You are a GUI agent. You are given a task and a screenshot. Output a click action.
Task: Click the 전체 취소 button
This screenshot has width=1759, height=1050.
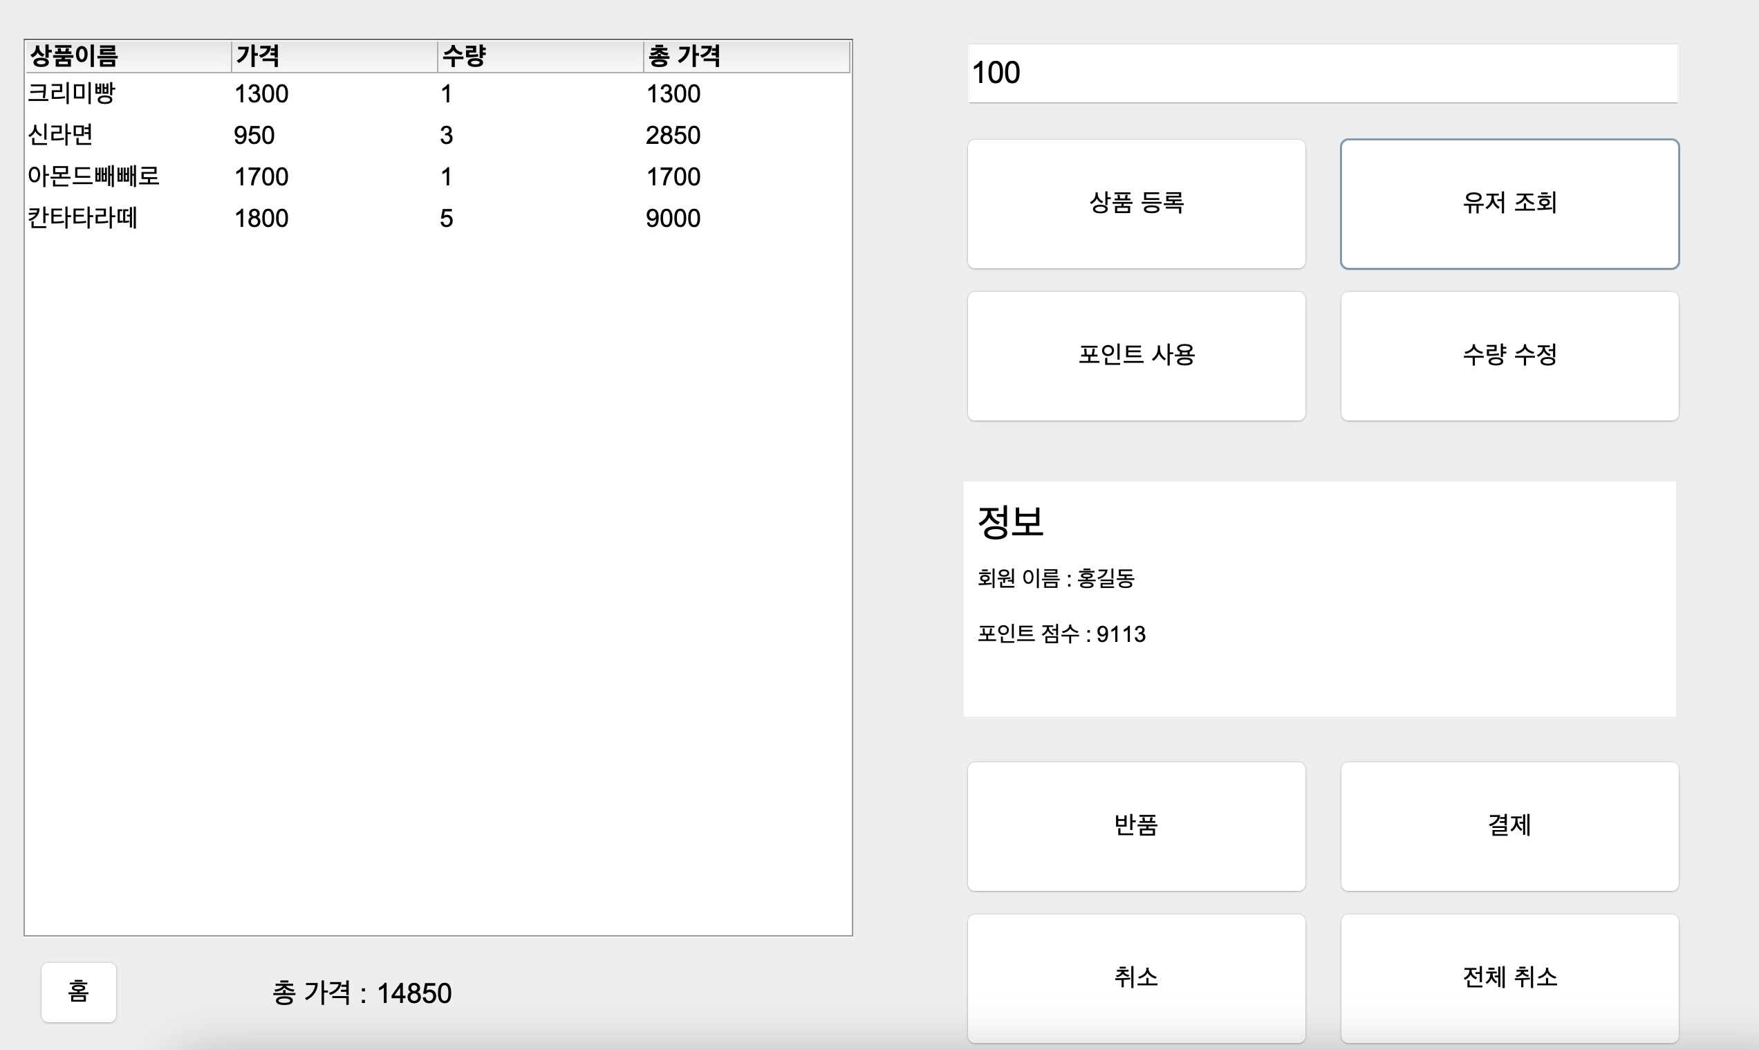coord(1509,978)
